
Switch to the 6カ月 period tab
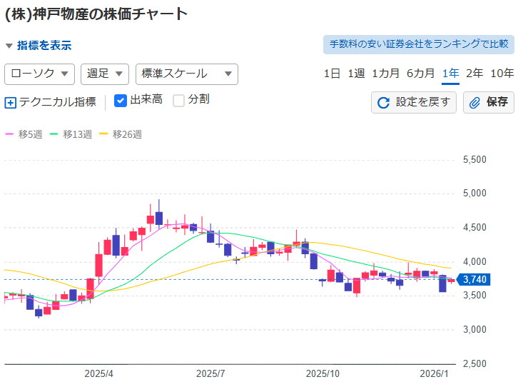pyautogui.click(x=420, y=74)
